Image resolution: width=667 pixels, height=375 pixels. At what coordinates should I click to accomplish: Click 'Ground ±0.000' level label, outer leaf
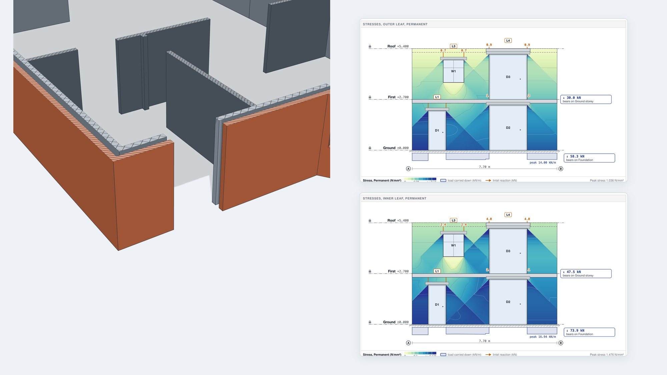pyautogui.click(x=396, y=148)
